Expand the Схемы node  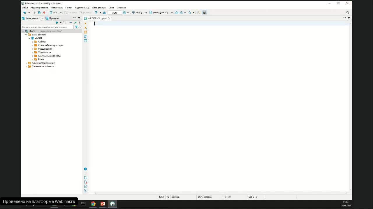pos(32,42)
